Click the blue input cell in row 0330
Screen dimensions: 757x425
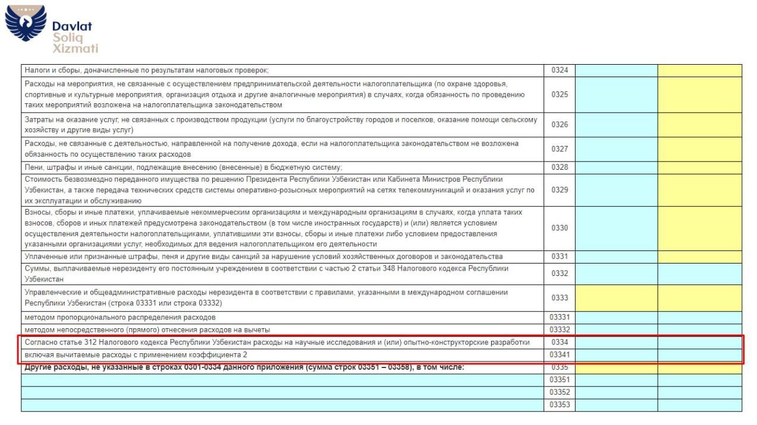[616, 229]
